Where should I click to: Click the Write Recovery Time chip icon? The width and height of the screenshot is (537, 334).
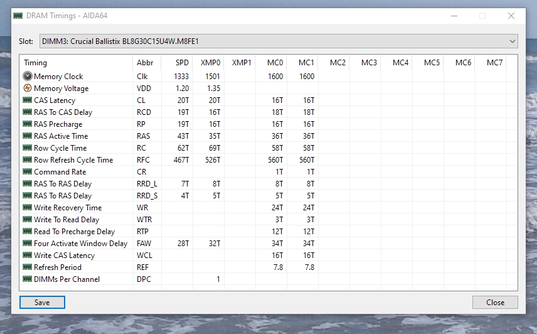pyautogui.click(x=28, y=207)
